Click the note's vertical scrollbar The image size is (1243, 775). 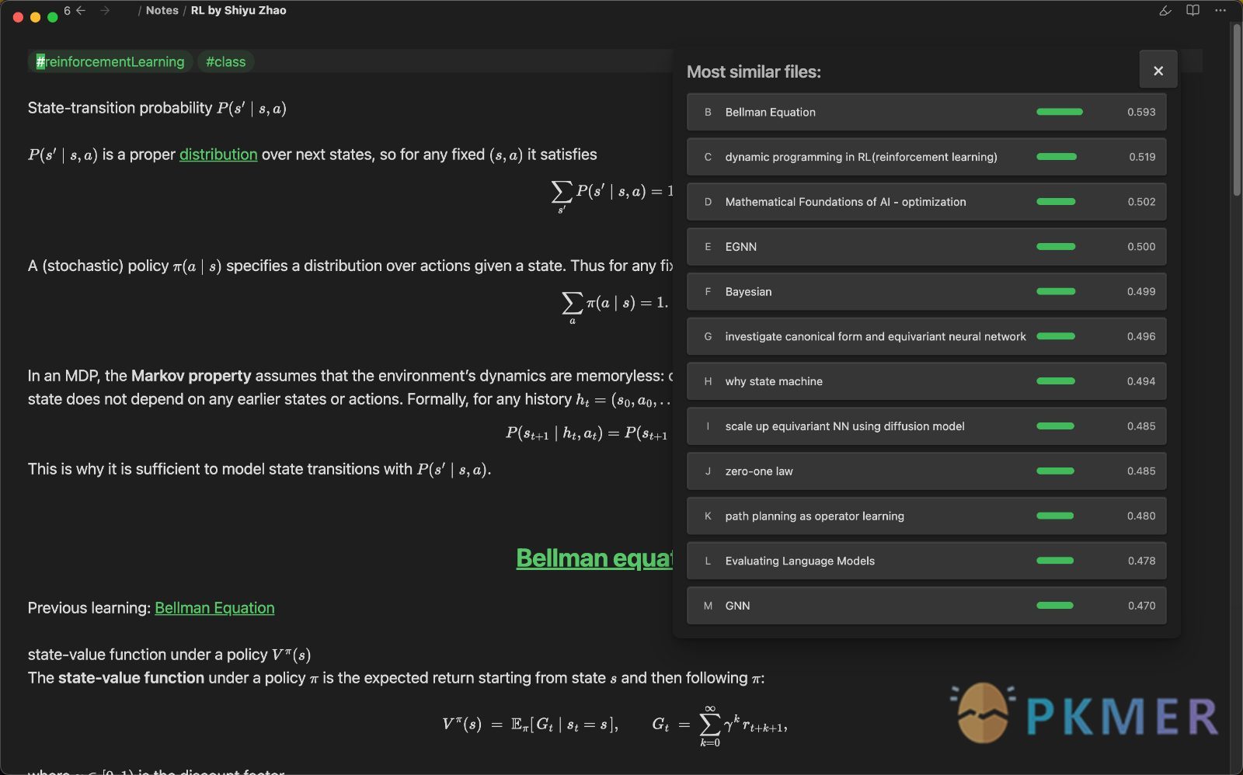1237,109
